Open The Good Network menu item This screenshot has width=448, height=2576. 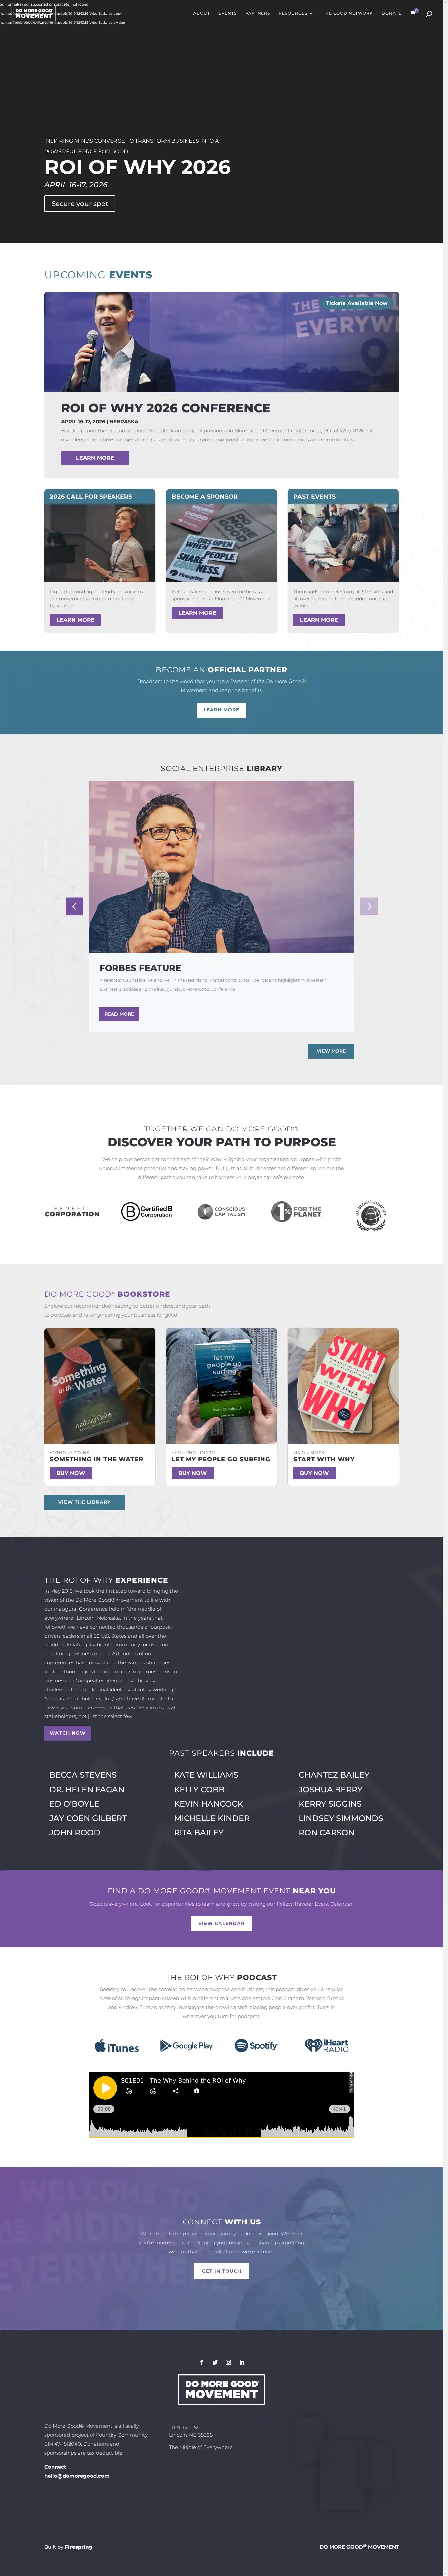click(347, 13)
